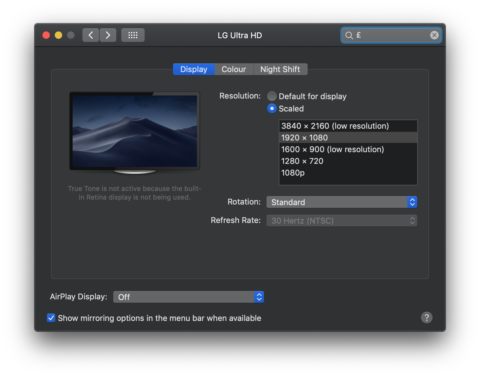Viewport: 480px width, 377px height.
Task: Close the LG Ultra HD window
Action: 46,35
